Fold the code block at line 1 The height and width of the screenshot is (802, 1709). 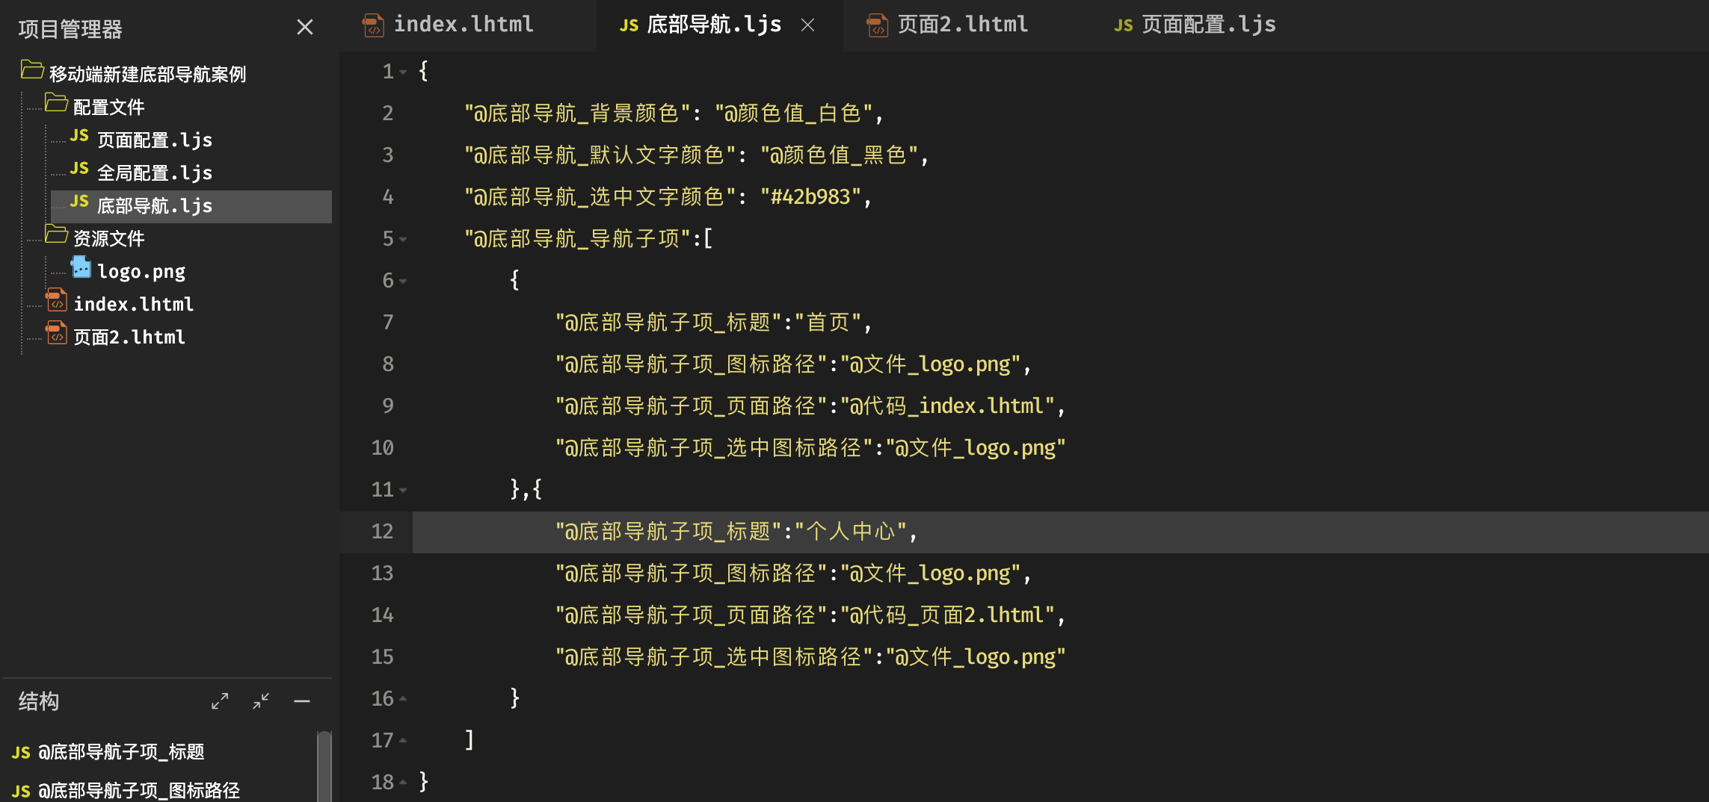[403, 72]
